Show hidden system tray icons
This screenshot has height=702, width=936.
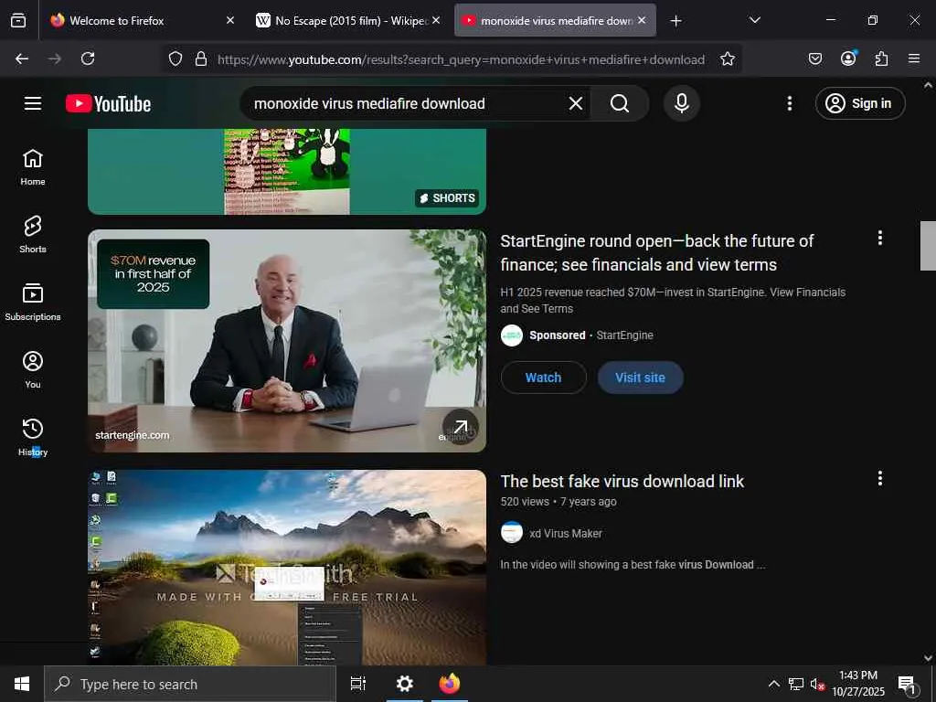click(773, 684)
